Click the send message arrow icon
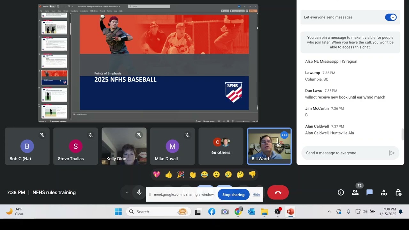Screen dimensions: 409x230 pyautogui.click(x=392, y=153)
